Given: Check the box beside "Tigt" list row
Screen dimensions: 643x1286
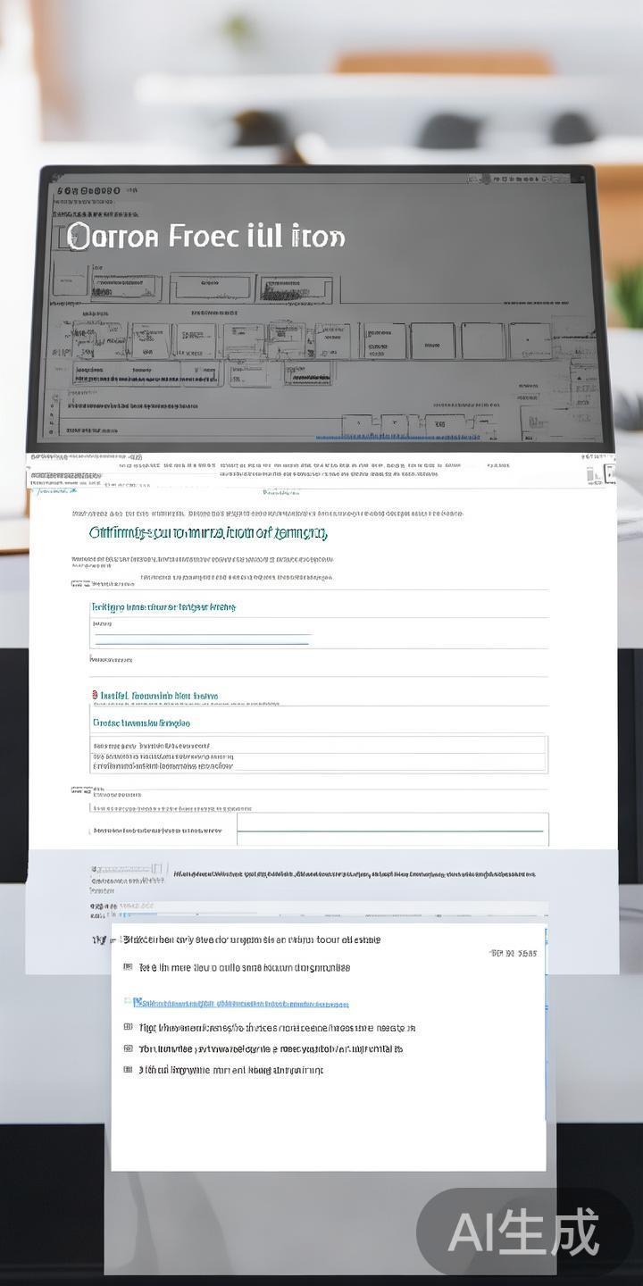Looking at the screenshot, I should pyautogui.click(x=129, y=1028).
